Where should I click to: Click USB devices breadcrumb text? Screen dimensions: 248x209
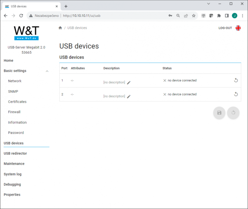coord(77,28)
